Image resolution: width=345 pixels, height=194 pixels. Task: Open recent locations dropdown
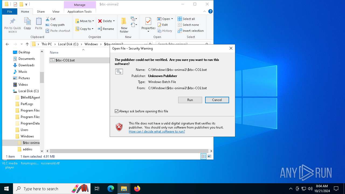pyautogui.click(x=22, y=44)
